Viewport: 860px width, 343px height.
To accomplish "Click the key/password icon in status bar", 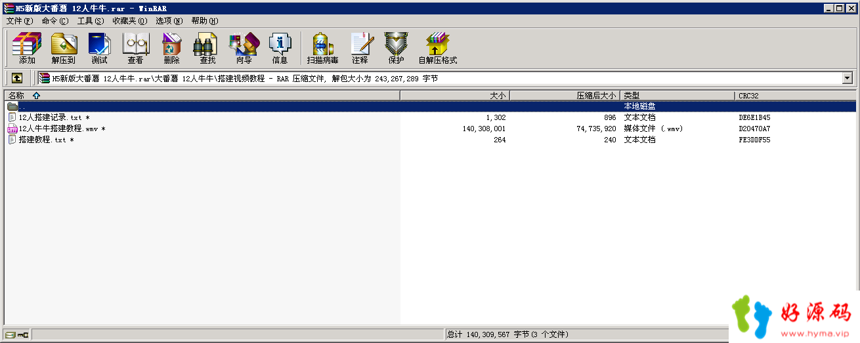I will [22, 335].
